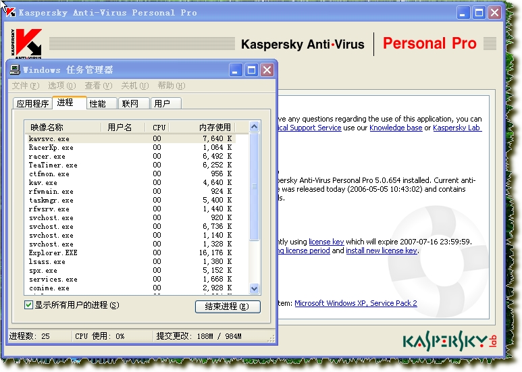The width and height of the screenshot is (522, 372).
Task: Click the Task Manager resize grip
Action: coord(271,338)
